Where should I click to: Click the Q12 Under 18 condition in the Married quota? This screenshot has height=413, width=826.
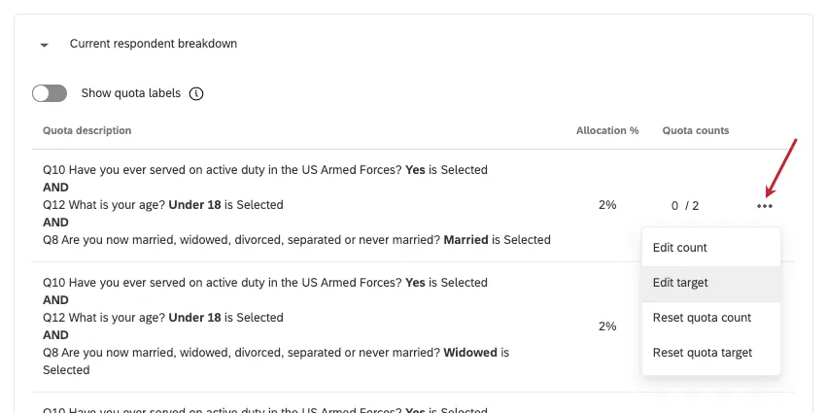pos(163,205)
